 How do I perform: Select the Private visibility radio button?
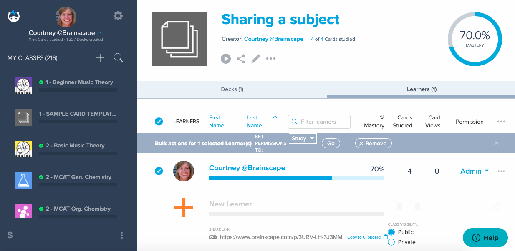click(391, 242)
